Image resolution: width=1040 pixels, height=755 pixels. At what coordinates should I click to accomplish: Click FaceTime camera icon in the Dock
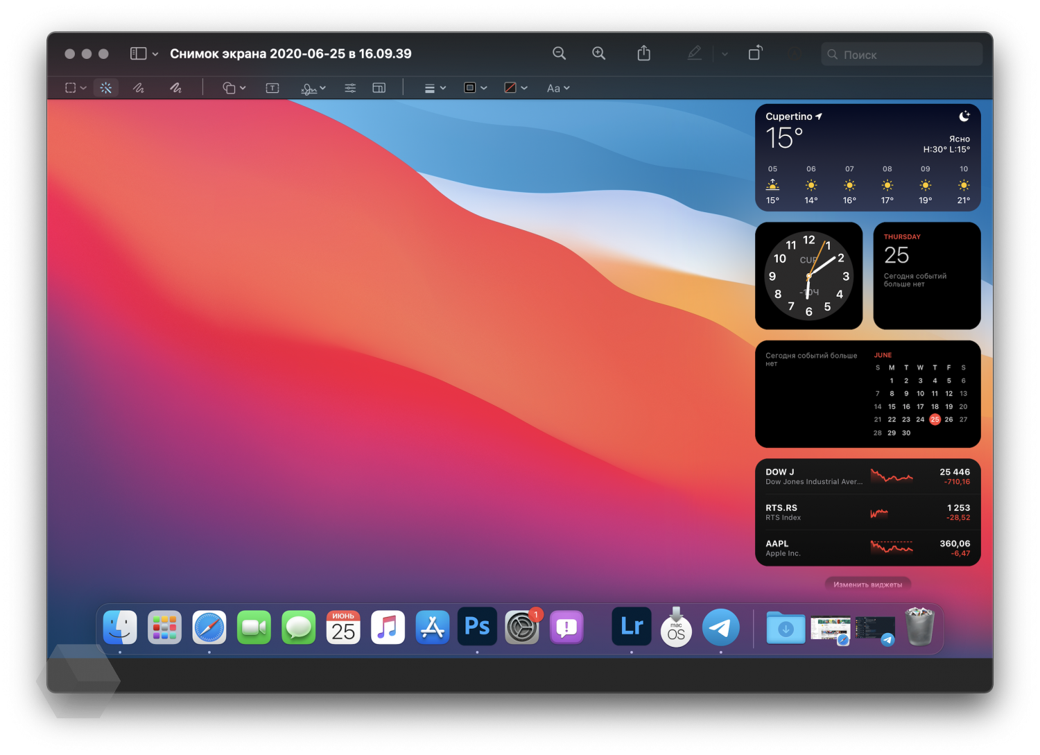coord(254,627)
